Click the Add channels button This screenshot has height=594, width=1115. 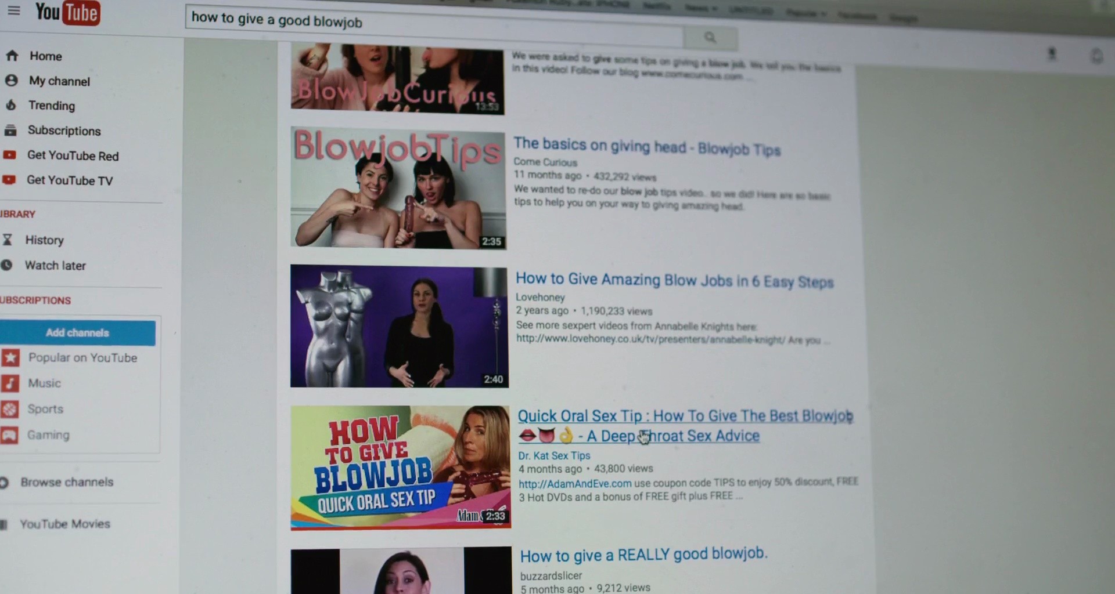(78, 333)
